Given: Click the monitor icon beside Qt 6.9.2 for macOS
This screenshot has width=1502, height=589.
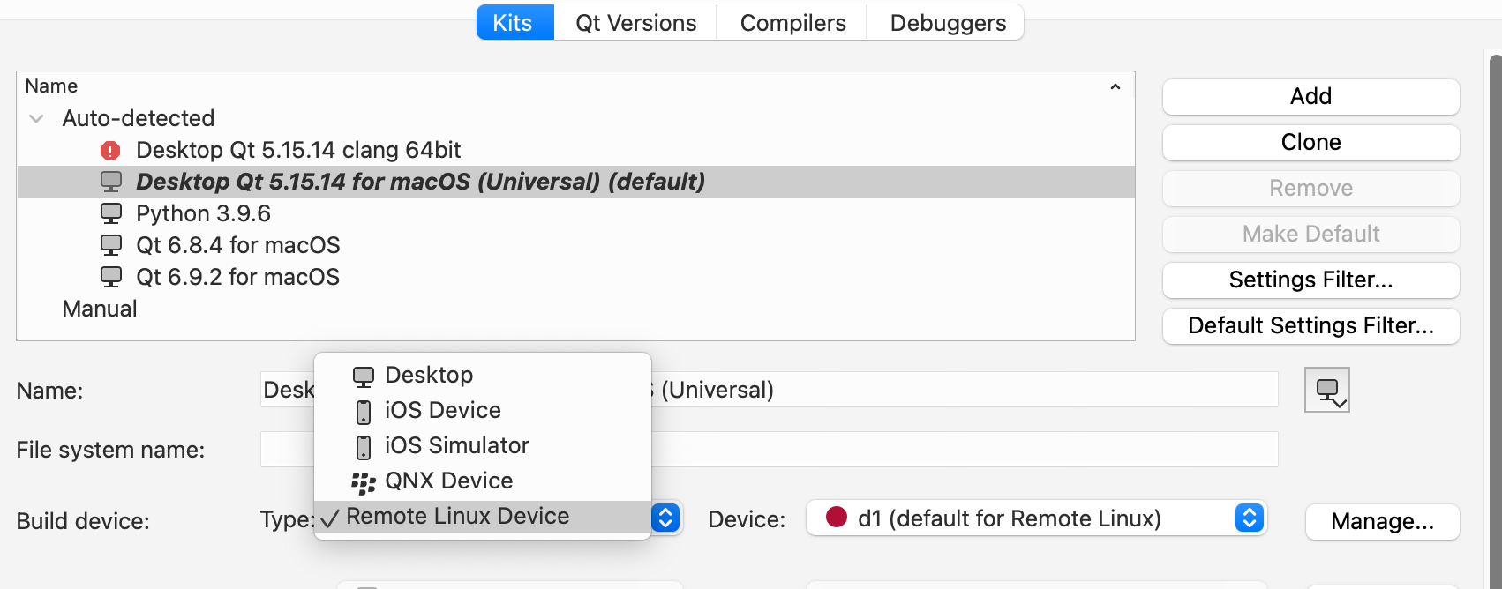Looking at the screenshot, I should (111, 277).
